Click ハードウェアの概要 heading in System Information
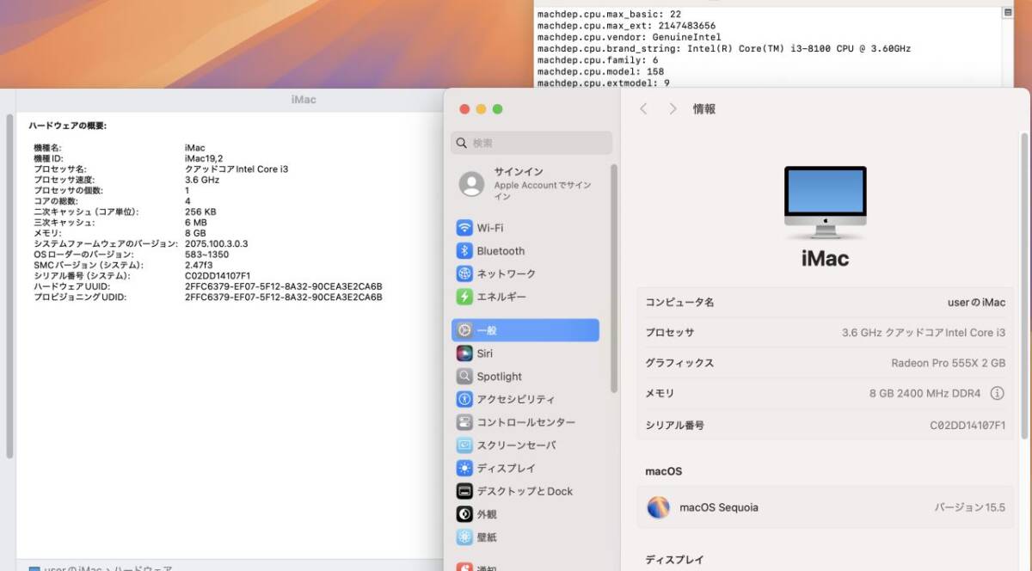 (x=68, y=126)
